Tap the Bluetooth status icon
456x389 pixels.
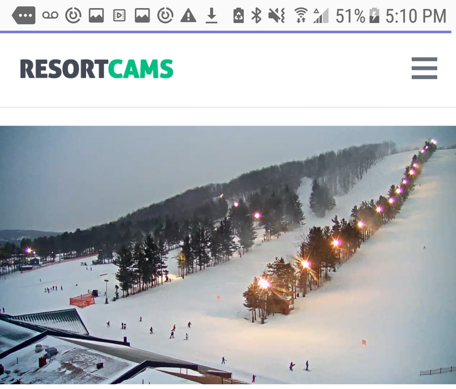pos(256,15)
